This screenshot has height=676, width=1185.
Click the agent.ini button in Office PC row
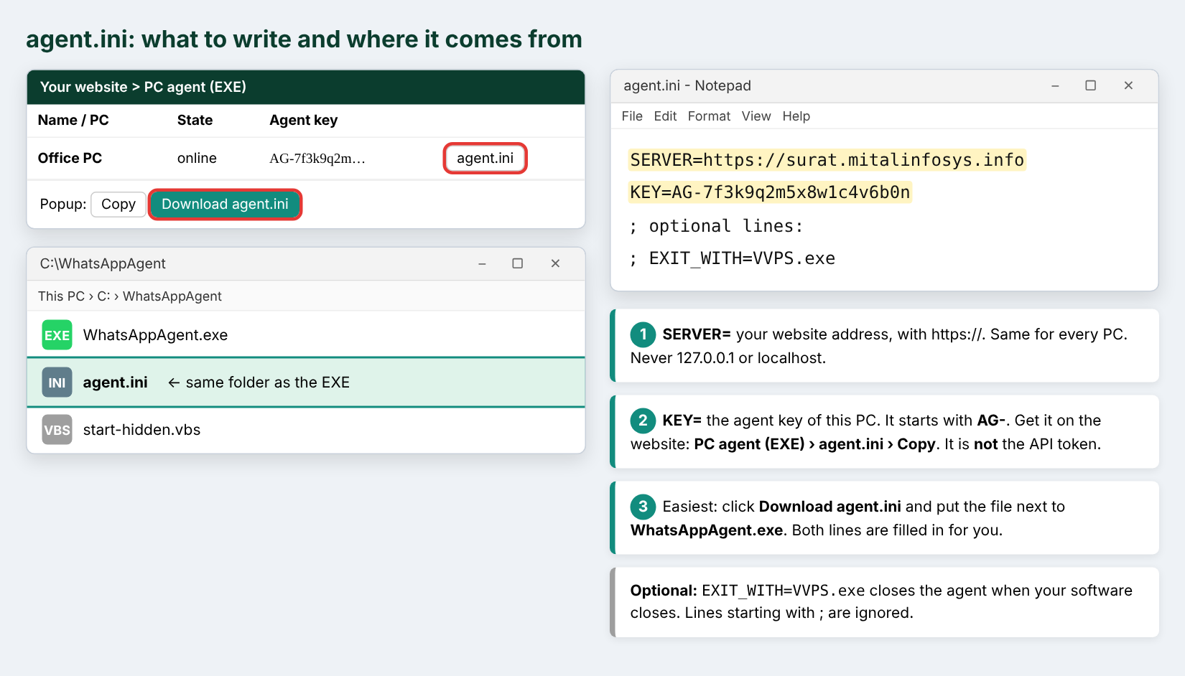click(x=485, y=158)
